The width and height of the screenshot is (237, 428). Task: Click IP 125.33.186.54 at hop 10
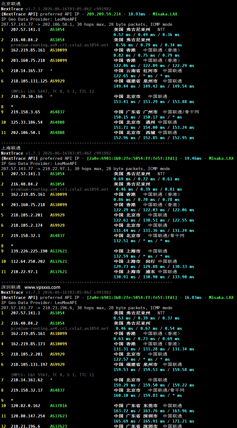[x=27, y=122]
